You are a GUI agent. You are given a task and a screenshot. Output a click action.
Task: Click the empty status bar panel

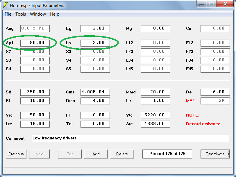118,170
